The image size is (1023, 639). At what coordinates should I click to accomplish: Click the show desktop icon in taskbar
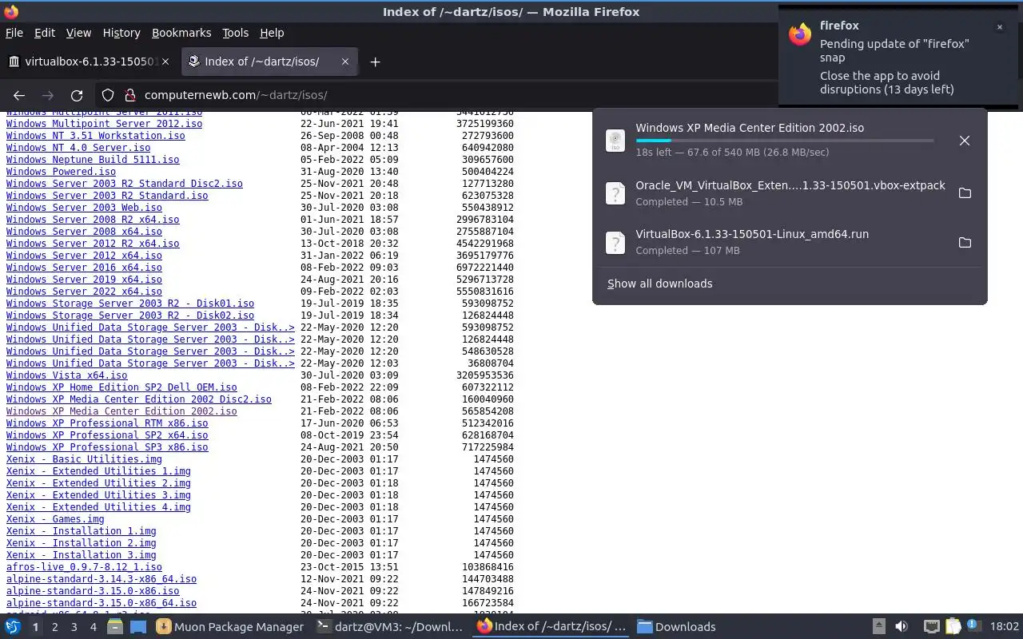[138, 627]
